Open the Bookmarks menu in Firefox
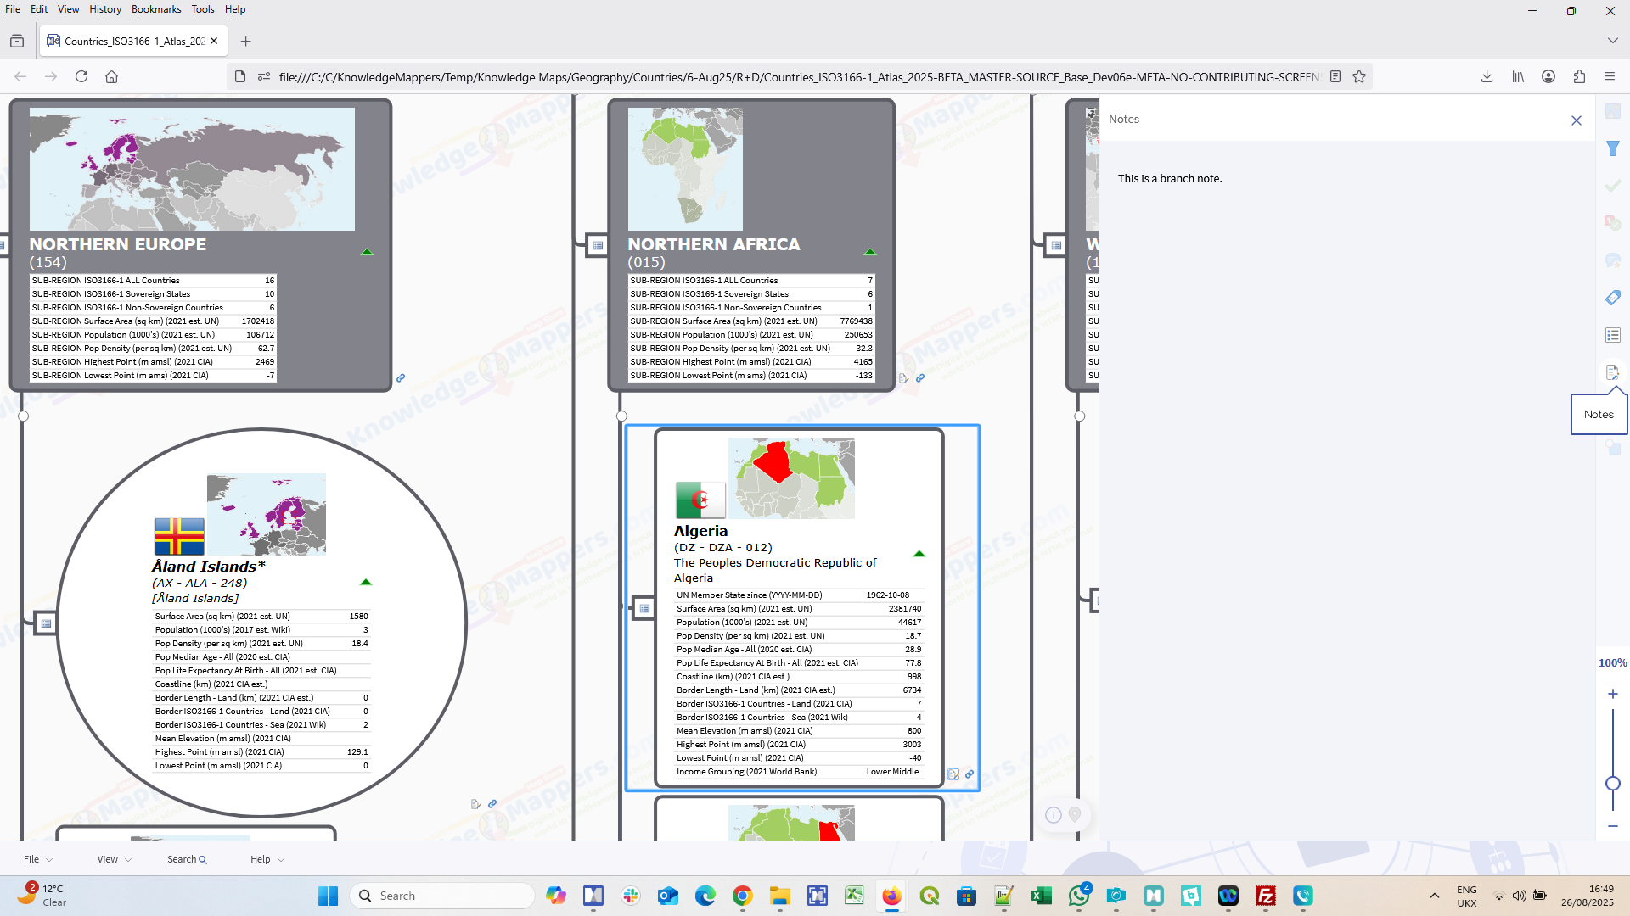This screenshot has width=1630, height=916. [156, 9]
